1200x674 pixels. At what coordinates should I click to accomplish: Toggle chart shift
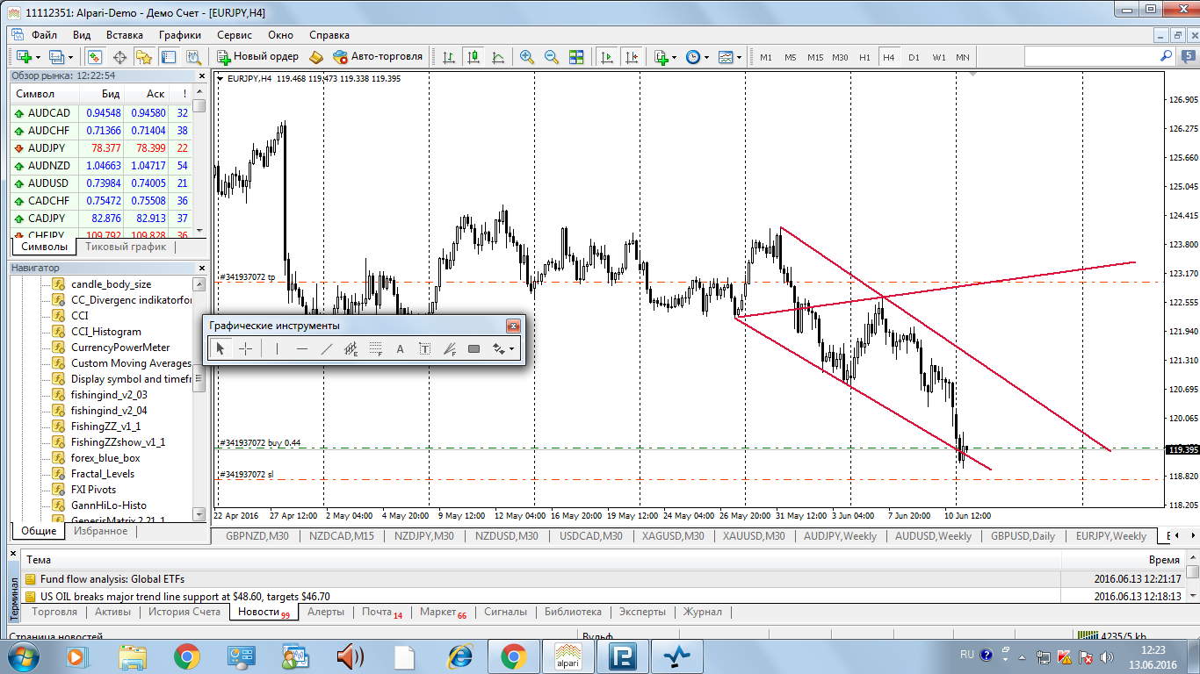pos(631,57)
